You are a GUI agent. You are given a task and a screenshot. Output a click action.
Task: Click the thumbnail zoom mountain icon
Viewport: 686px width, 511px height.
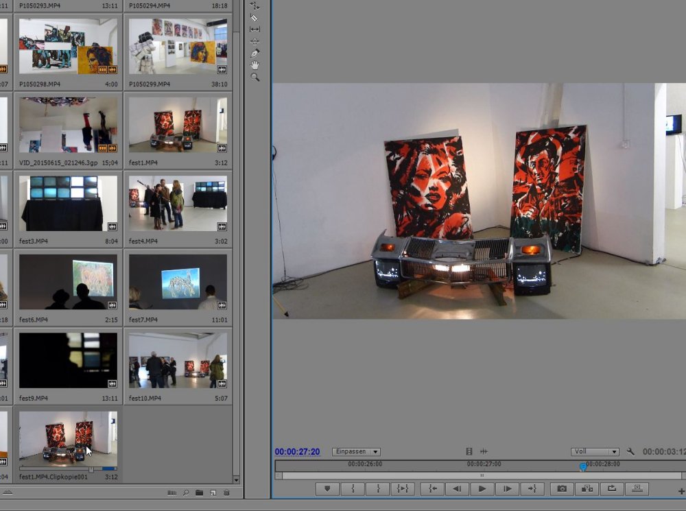[x=8, y=492]
